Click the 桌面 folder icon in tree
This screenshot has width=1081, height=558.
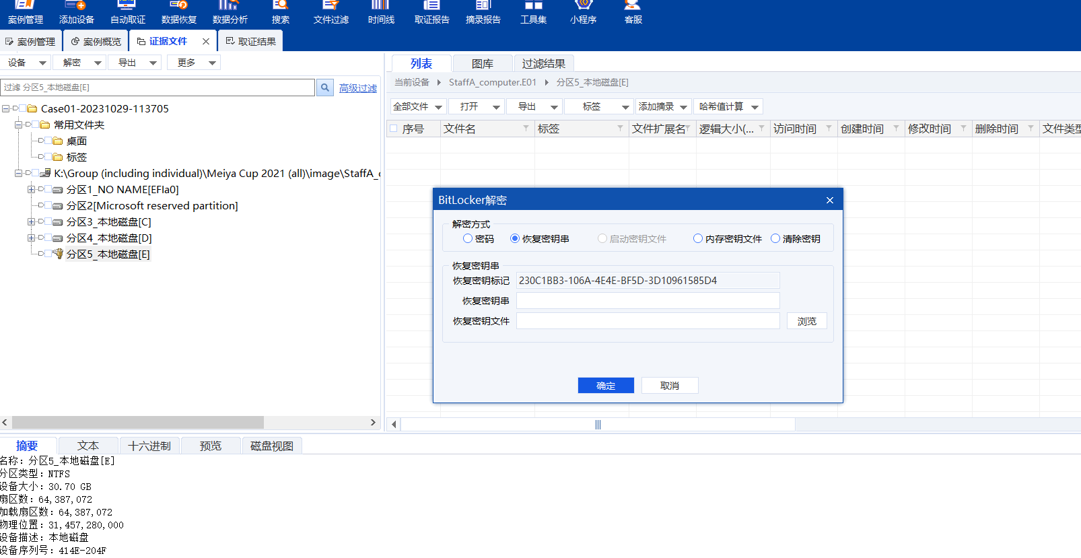[58, 141]
